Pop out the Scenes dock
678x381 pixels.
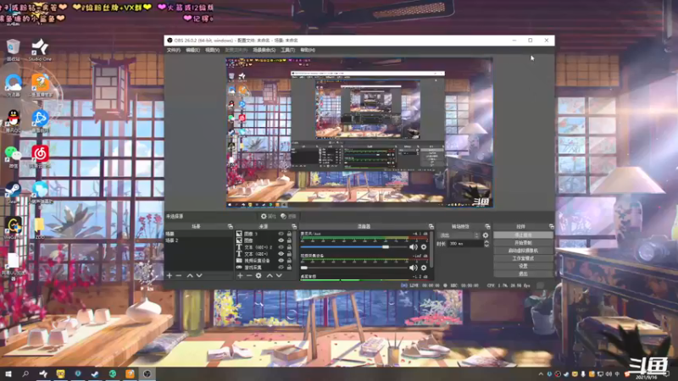[230, 226]
